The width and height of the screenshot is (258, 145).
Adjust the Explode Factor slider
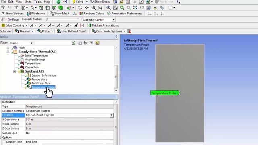pyautogui.click(x=63, y=19)
